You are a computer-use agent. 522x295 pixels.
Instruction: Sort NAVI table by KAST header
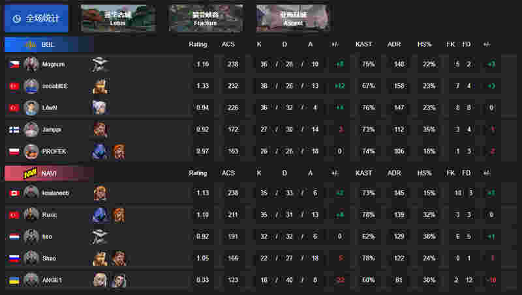363,173
